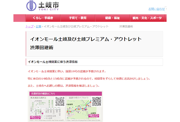Viewport: 180px width, 122px height.
Task: Click the page heading イオンモール土岐及び土岐プレミアム・アウトレット
Action: pyautogui.click(x=86, y=39)
